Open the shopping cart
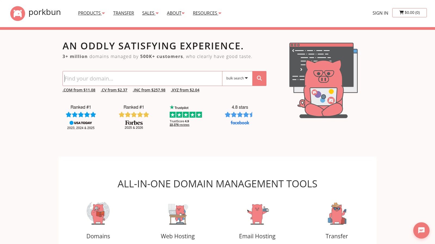This screenshot has height=244, width=435. [409, 12]
